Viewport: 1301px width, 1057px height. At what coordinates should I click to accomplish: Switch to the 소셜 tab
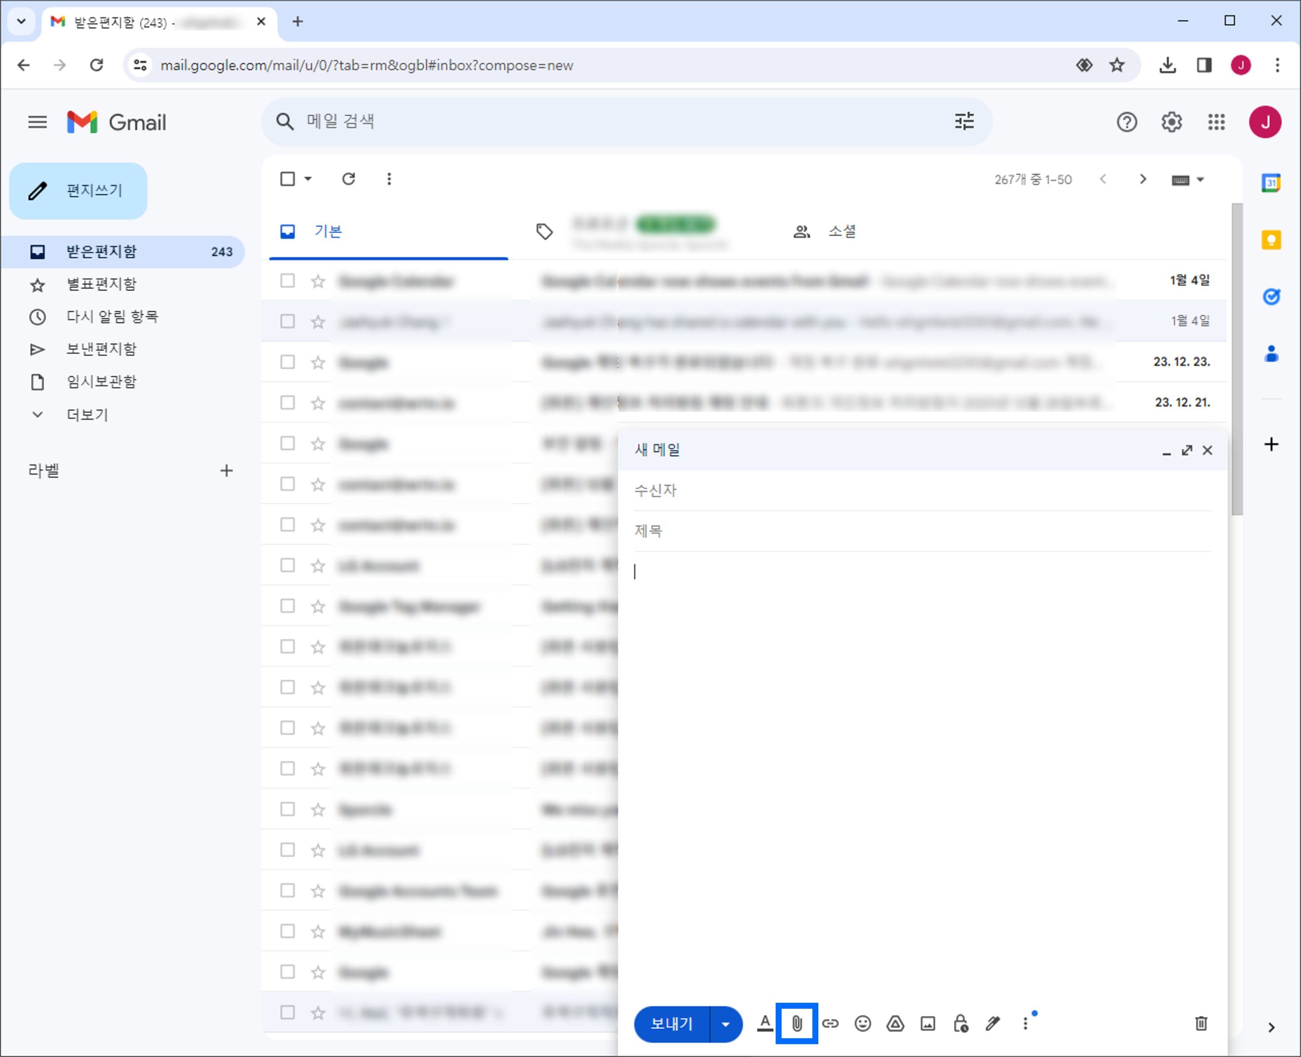pyautogui.click(x=842, y=232)
